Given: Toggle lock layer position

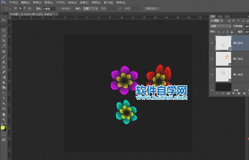Looking at the screenshot, I should click(x=227, y=32).
